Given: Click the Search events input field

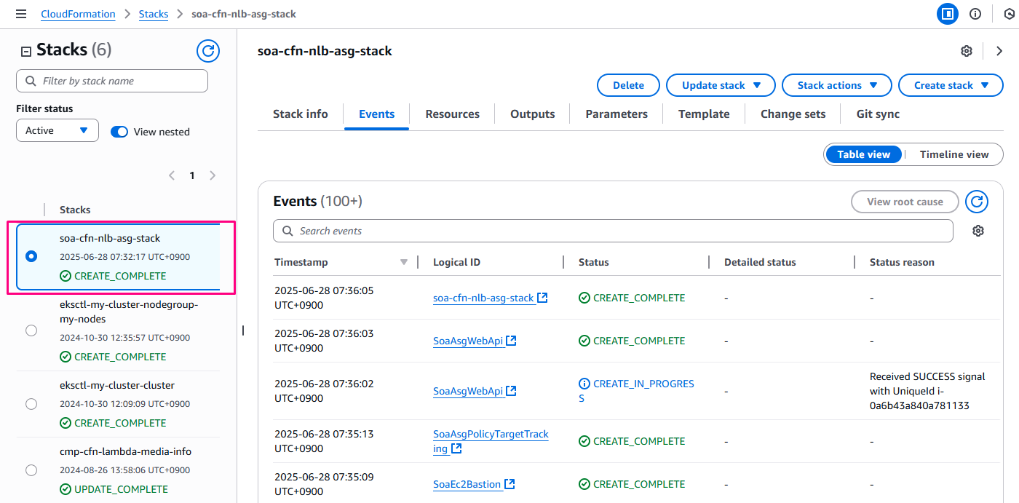Looking at the screenshot, I should [611, 231].
